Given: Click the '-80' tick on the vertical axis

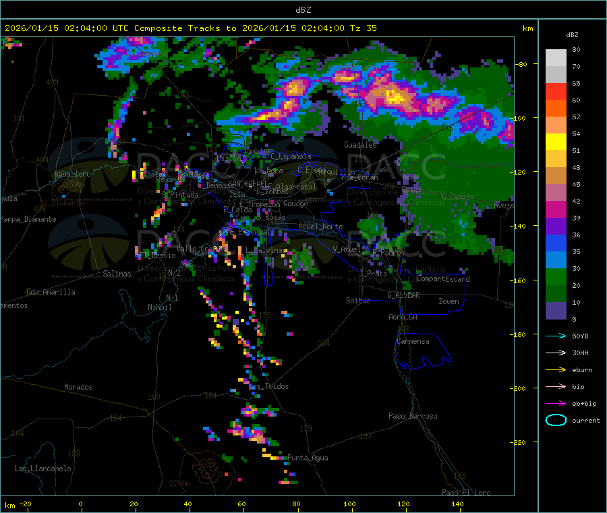Looking at the screenshot, I should click(x=521, y=64).
